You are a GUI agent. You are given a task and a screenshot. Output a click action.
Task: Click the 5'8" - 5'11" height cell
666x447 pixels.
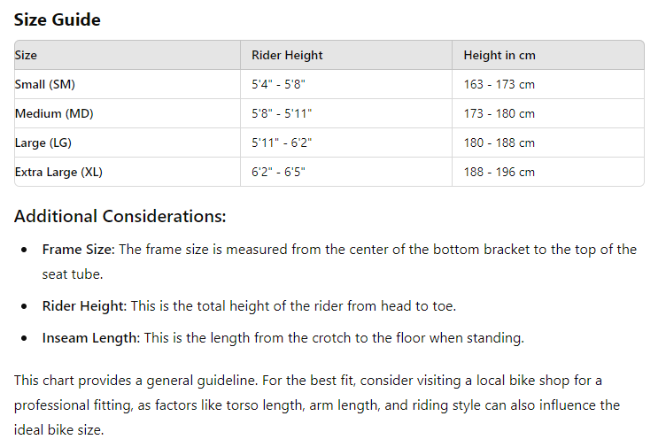pos(282,113)
